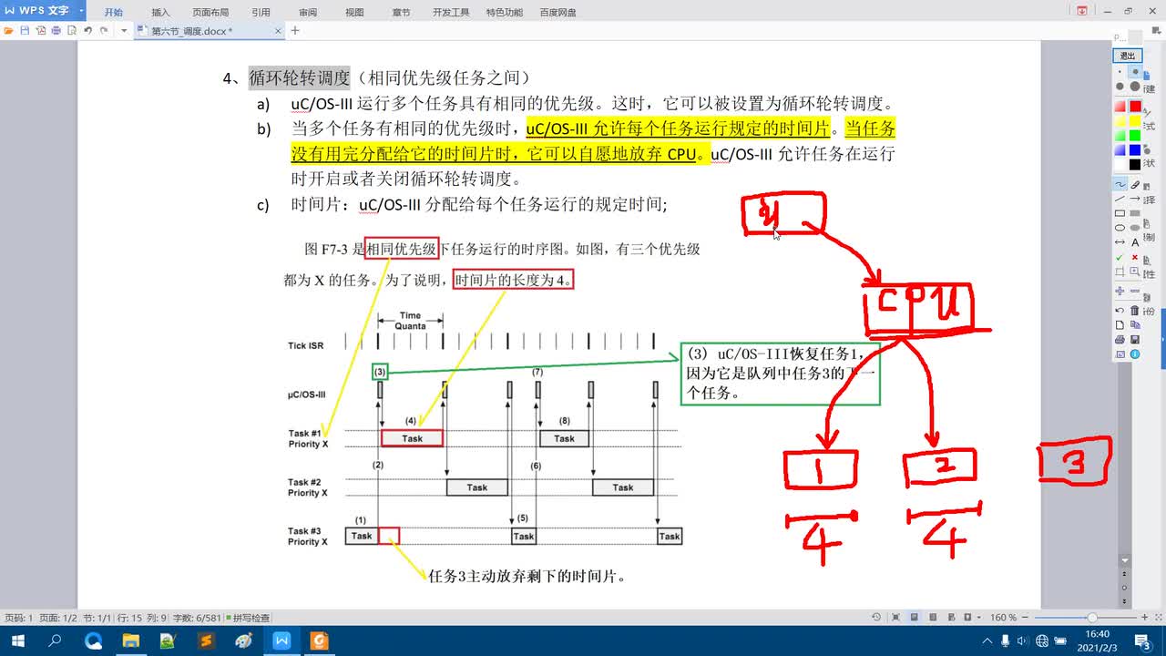Open the Windows Start menu
The height and width of the screenshot is (656, 1166).
point(17,641)
